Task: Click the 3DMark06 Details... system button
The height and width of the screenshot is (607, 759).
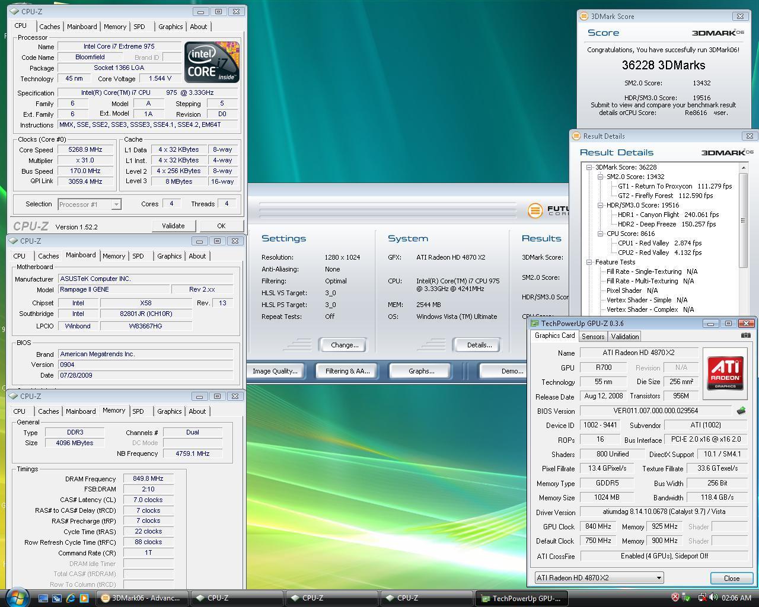Action: tap(479, 345)
